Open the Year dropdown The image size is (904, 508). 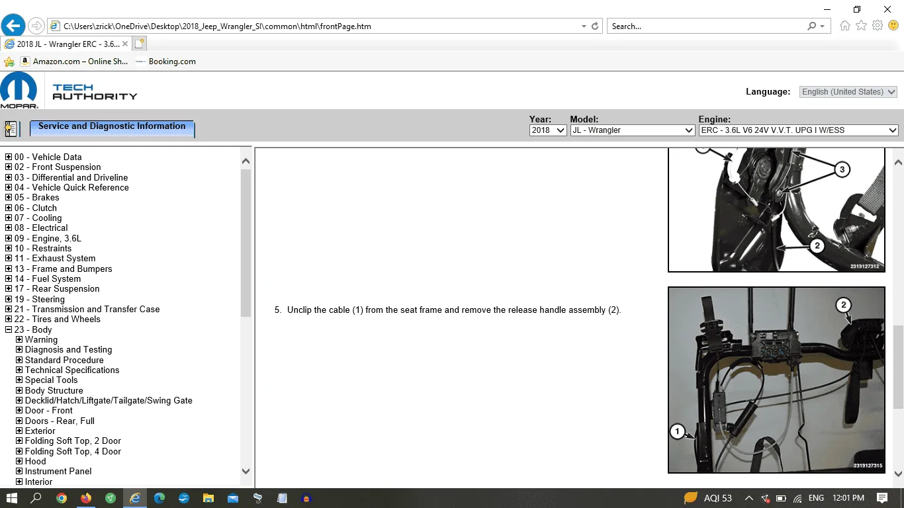click(x=548, y=130)
